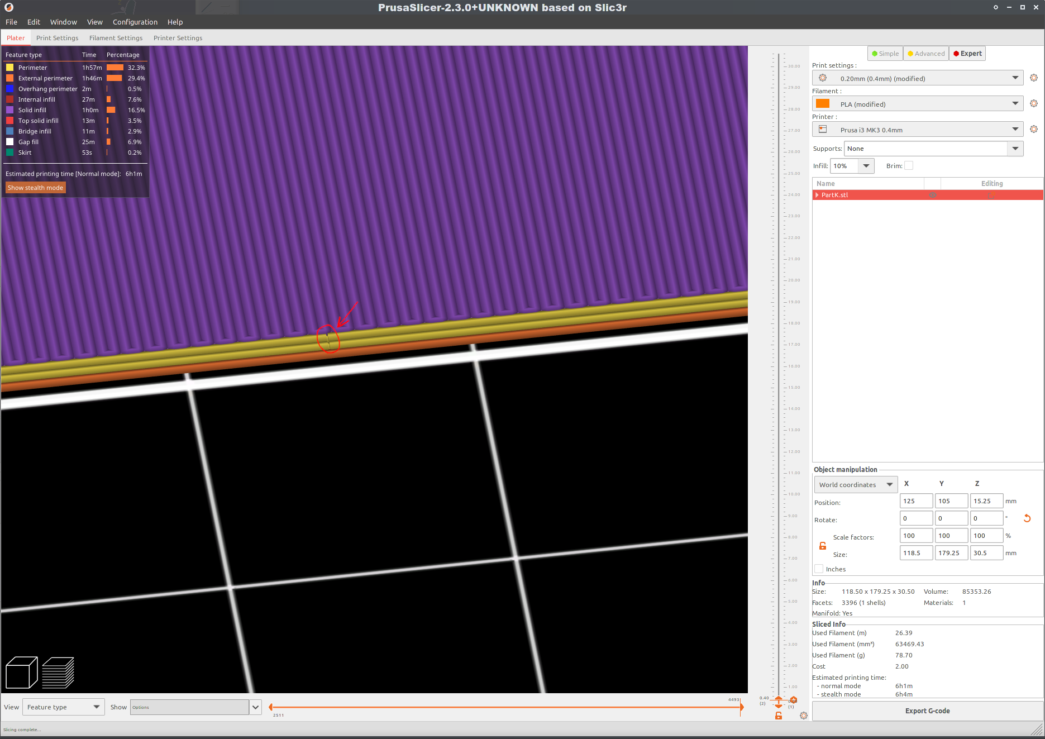Switch to 3D editor view cube icon
Image resolution: width=1045 pixels, height=739 pixels.
click(x=21, y=673)
